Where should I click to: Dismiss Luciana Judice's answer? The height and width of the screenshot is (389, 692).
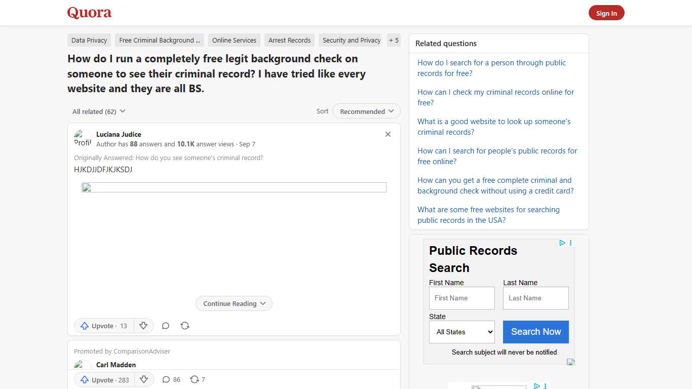388,134
